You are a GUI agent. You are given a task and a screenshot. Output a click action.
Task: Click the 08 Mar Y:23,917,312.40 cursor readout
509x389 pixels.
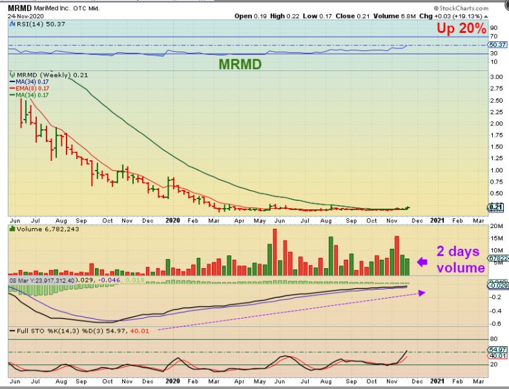pyautogui.click(x=42, y=280)
